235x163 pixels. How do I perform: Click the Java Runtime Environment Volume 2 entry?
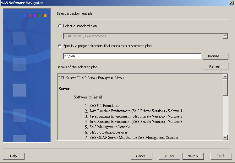click(136, 116)
